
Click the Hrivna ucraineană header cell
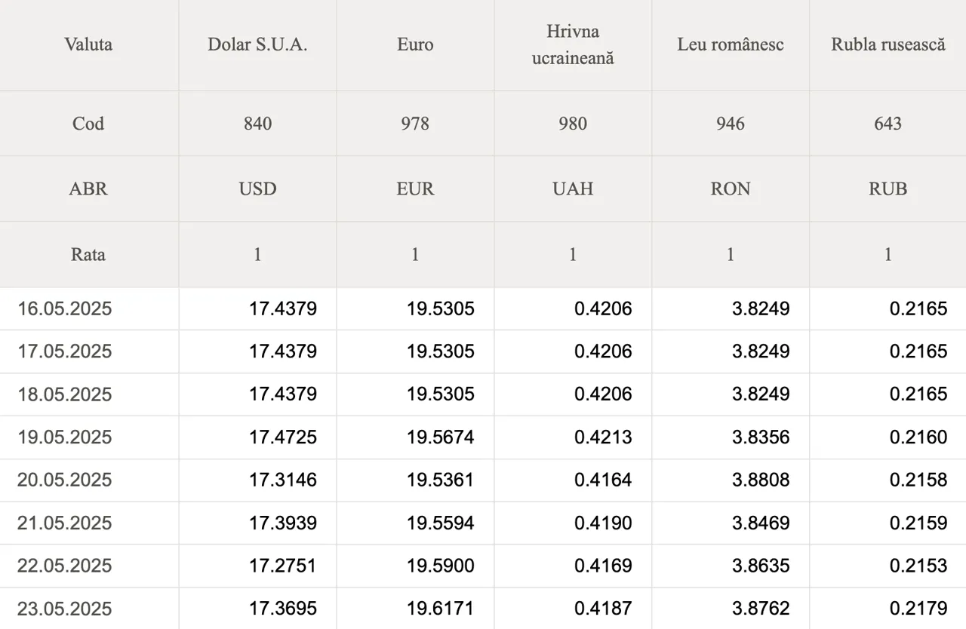(x=573, y=44)
